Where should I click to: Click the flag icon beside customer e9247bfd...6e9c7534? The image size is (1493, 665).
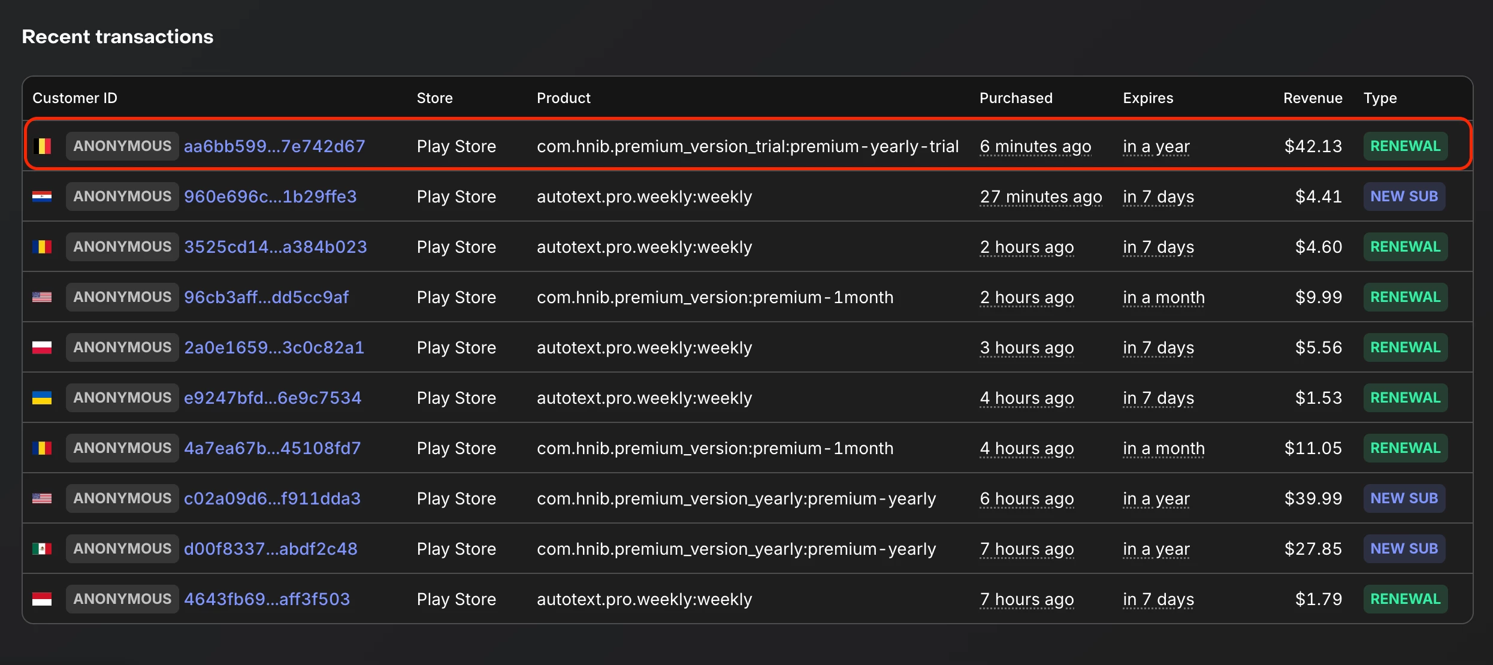click(42, 398)
